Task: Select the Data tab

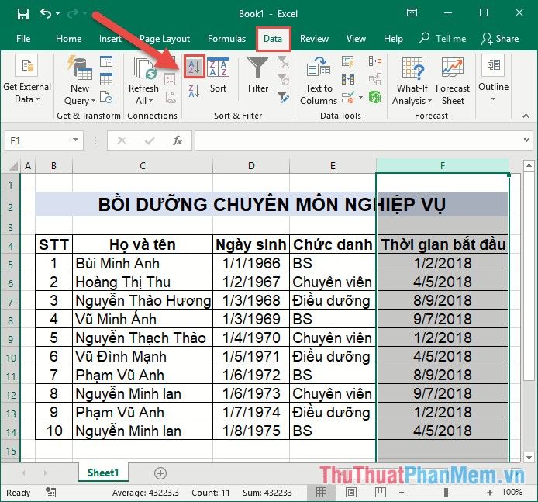Action: [273, 39]
